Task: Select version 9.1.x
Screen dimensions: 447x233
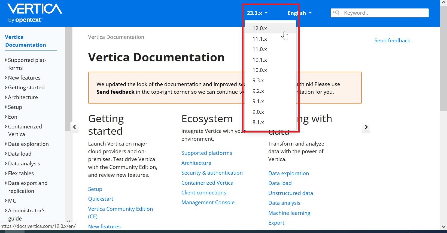Action: 270,101
